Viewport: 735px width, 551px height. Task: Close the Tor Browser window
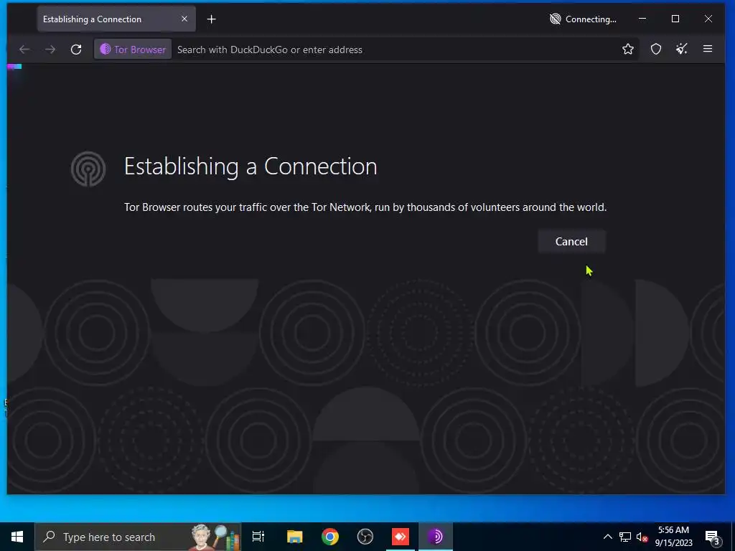tap(708, 19)
